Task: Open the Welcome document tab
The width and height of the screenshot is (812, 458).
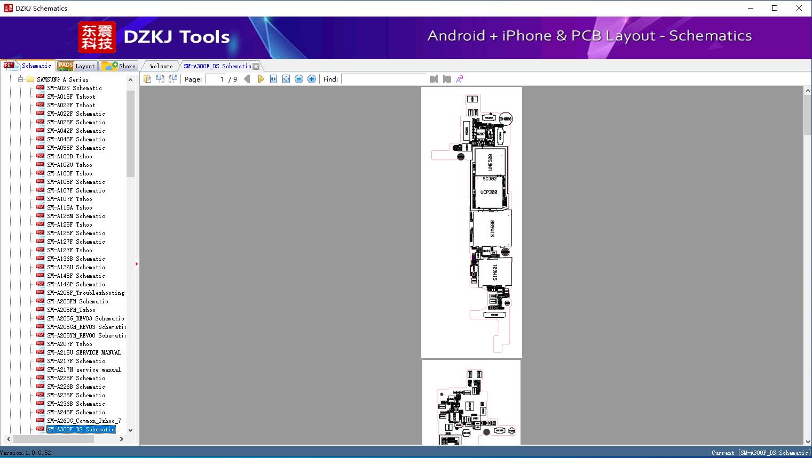Action: [x=161, y=66]
